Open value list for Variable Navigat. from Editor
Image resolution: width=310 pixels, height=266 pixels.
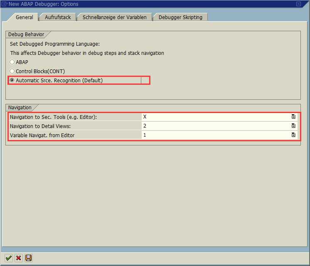click(x=293, y=135)
